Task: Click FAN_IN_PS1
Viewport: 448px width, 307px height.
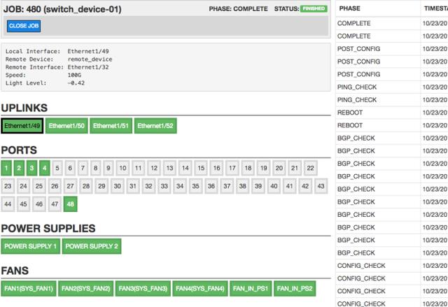Action: coord(251,288)
